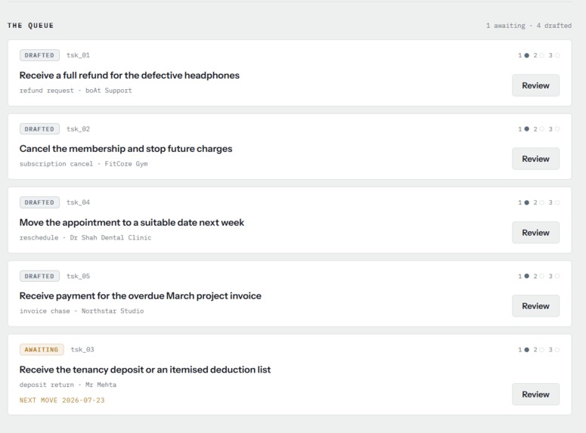Click Review on Dr Shah Dental Clinic task
This screenshot has width=586, height=433.
point(535,233)
